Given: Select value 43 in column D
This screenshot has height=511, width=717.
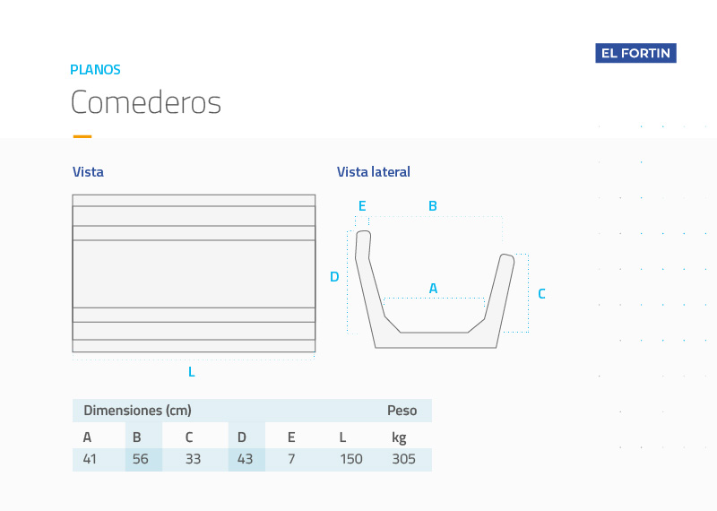Looking at the screenshot, I should click(x=245, y=459).
